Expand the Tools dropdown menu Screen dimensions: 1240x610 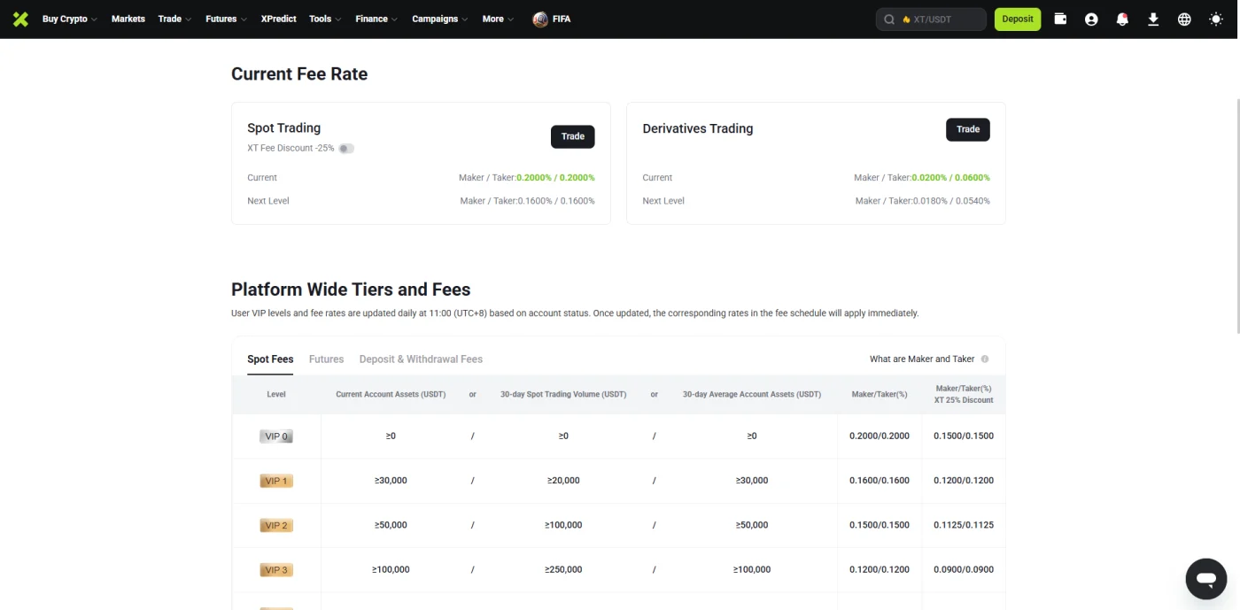coord(325,19)
